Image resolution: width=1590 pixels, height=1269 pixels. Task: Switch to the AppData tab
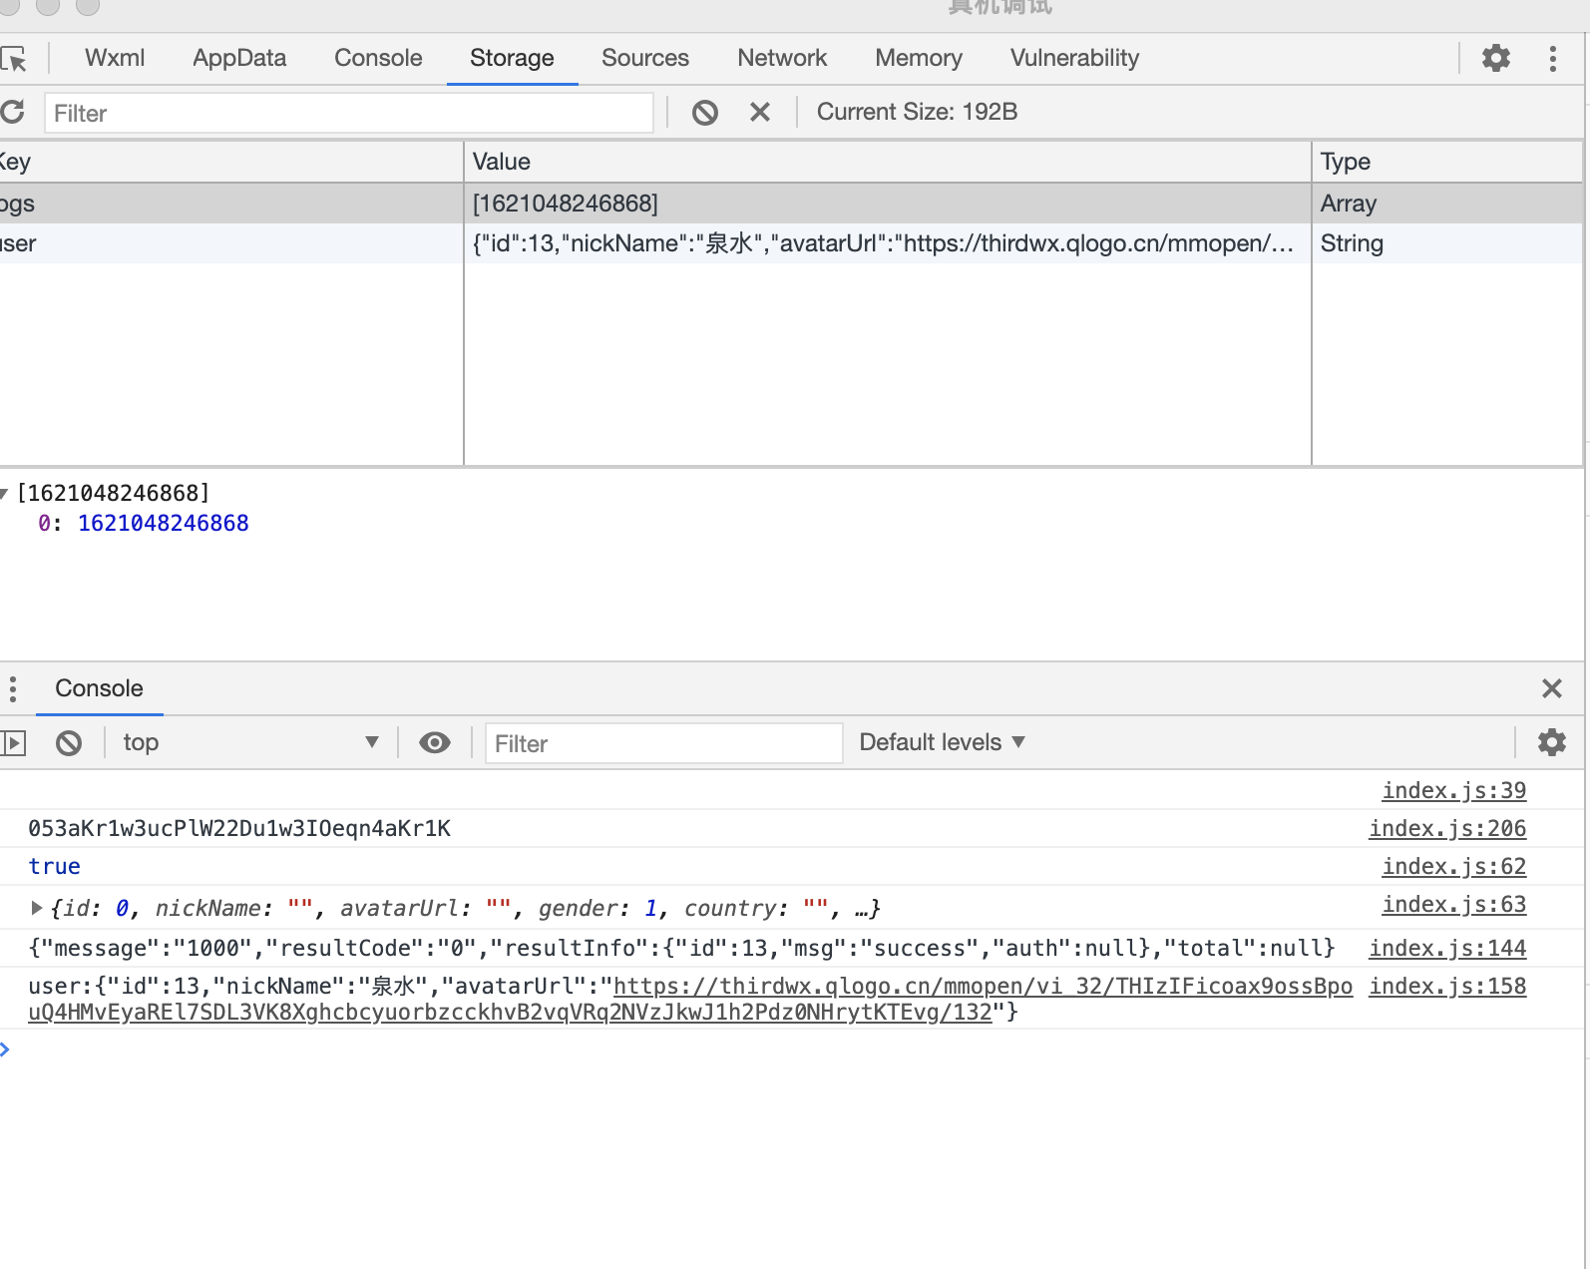point(239,58)
